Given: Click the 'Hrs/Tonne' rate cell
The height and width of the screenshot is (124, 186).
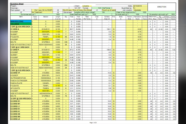Looking at the screenshot, I should click(102, 8).
